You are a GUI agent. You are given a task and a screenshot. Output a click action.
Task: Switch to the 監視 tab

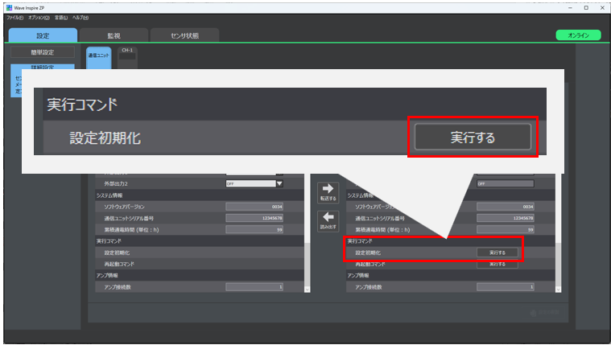[114, 35]
